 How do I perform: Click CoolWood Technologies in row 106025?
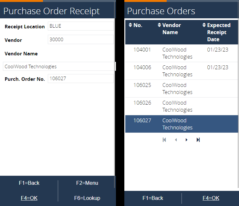(177, 89)
